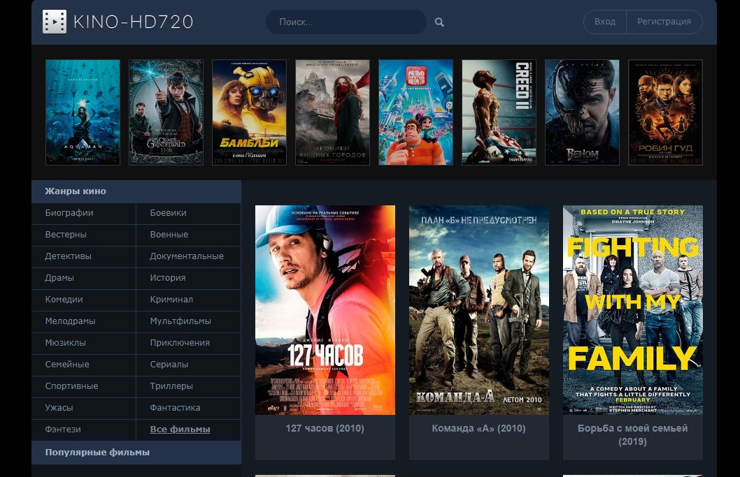
Task: Choose the Драмы genre link
Action: point(59,278)
